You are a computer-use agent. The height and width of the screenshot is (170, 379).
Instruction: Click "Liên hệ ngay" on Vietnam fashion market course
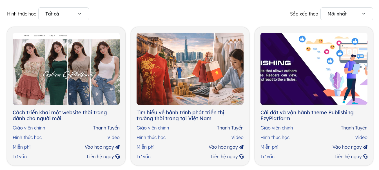pos(224,156)
